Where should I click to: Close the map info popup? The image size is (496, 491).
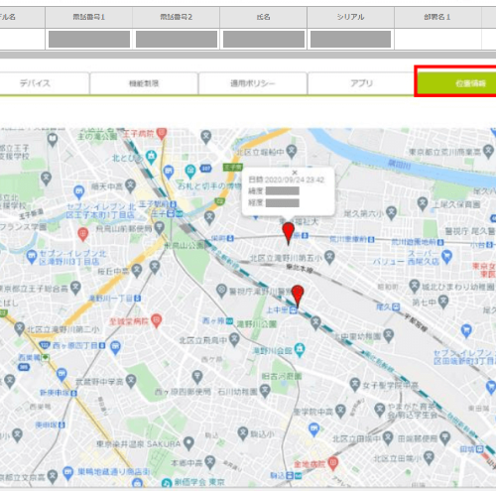click(x=295, y=173)
